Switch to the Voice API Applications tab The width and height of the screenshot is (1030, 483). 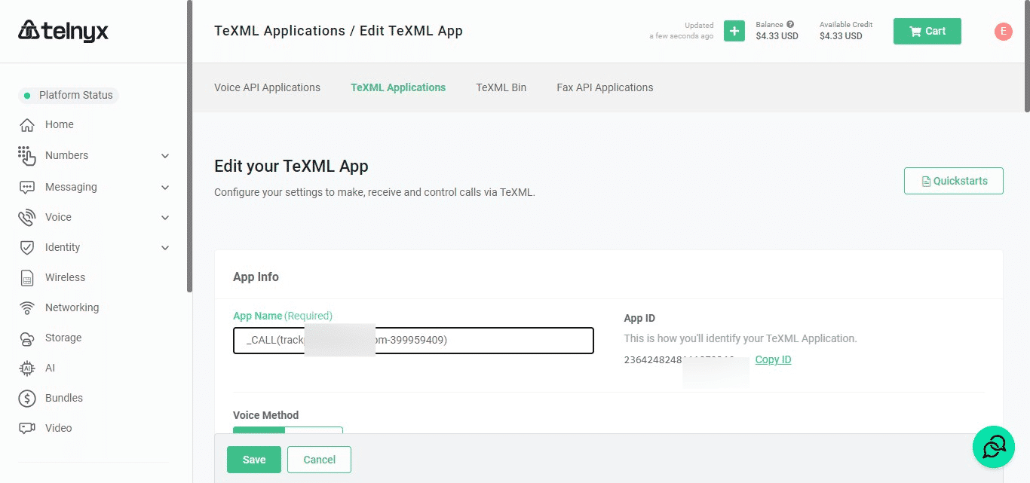click(x=267, y=87)
